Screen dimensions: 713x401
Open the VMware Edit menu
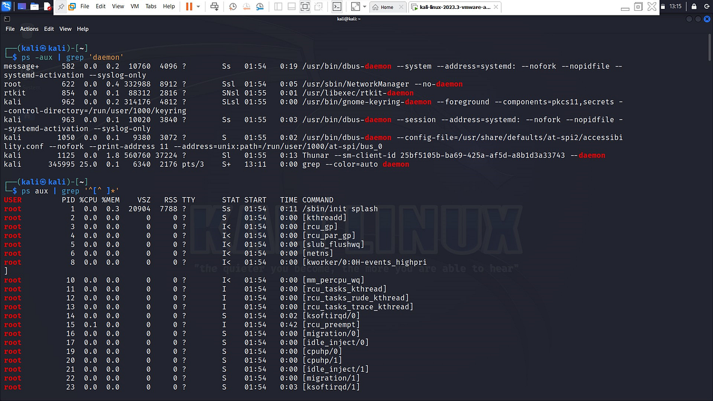(x=100, y=7)
